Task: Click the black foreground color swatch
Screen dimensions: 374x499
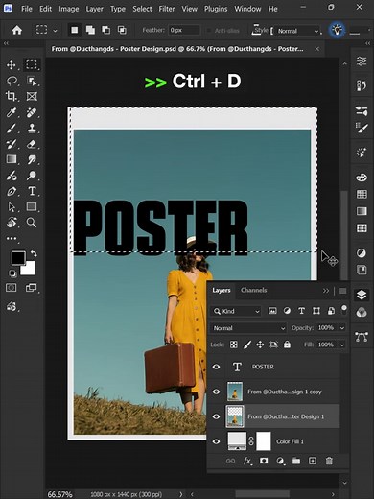Action: [18, 258]
